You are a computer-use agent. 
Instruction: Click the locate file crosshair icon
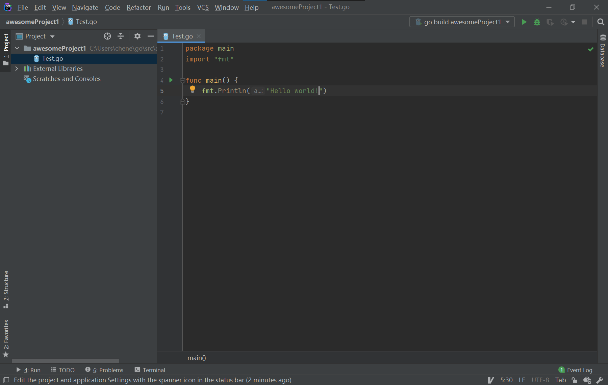click(107, 36)
